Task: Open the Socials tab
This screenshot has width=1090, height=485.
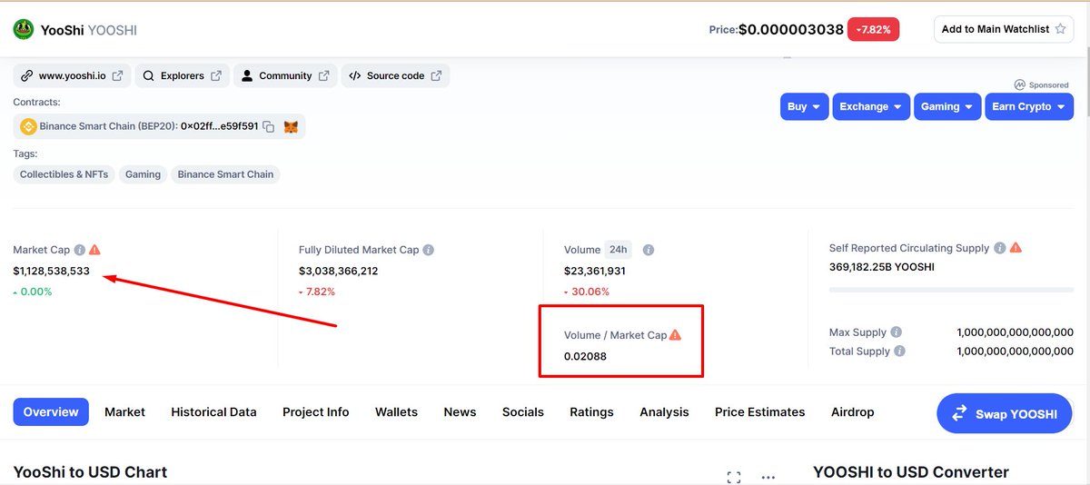Action: pyautogui.click(x=523, y=412)
